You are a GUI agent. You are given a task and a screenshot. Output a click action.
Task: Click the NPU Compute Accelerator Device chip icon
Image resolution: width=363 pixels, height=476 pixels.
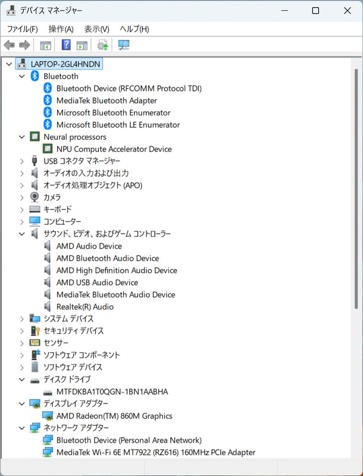pyautogui.click(x=48, y=149)
